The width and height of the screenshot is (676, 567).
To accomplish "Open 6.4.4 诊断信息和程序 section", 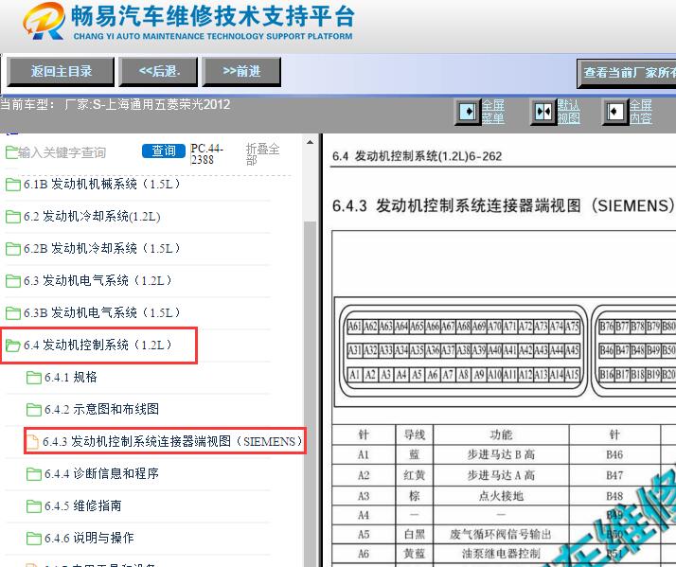I will [101, 474].
